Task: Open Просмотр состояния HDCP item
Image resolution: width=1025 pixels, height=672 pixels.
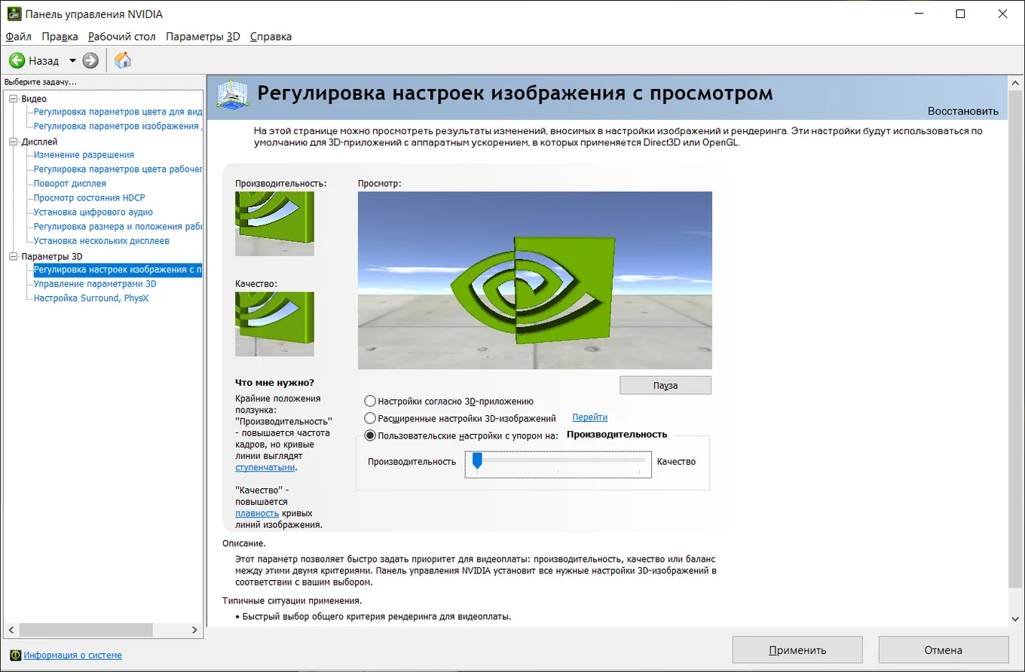Action: (90, 197)
